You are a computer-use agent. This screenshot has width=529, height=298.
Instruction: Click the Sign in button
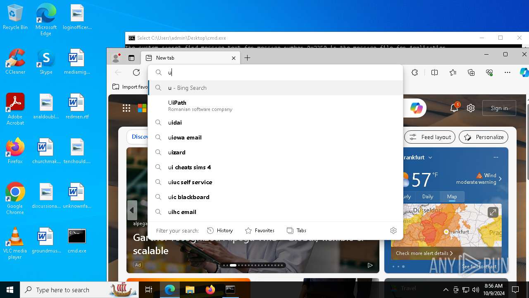coord(499,108)
